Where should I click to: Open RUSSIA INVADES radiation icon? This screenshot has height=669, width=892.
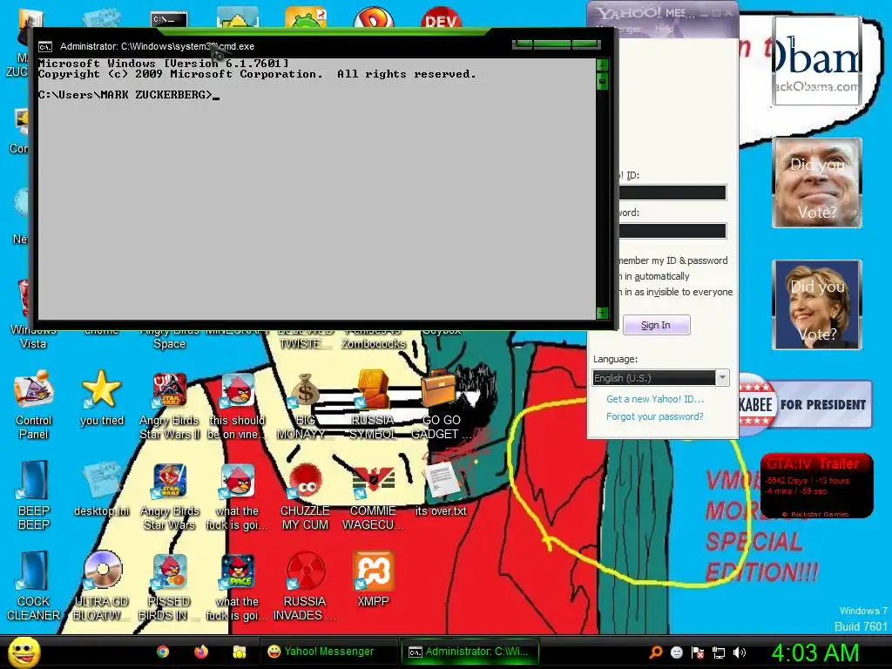[x=305, y=586]
